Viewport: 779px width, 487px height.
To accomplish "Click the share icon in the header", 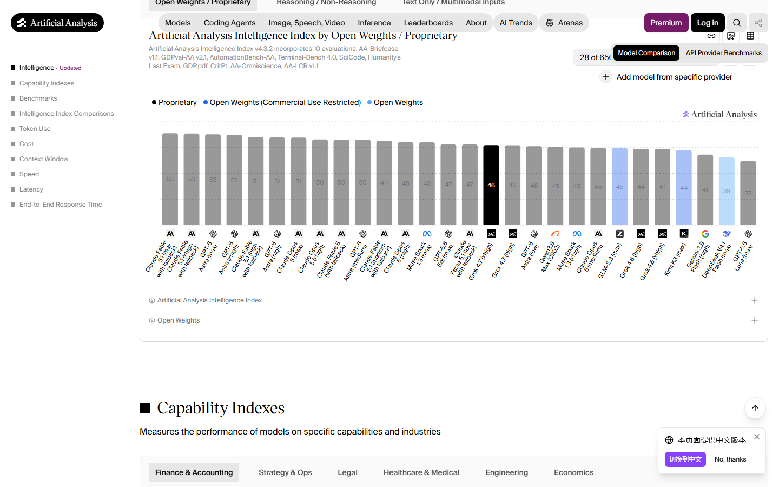I will click(x=758, y=23).
